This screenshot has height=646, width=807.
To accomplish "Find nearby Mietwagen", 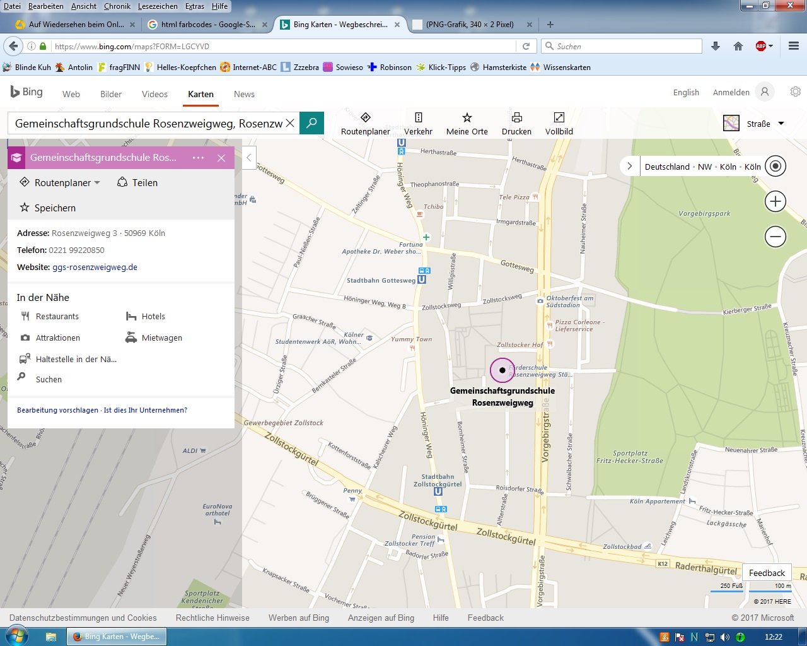I will pyautogui.click(x=154, y=338).
